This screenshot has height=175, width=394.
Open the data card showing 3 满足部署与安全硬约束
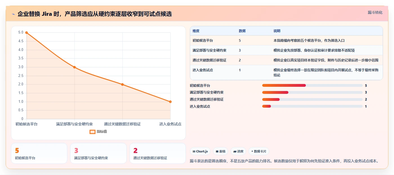tap(98, 153)
